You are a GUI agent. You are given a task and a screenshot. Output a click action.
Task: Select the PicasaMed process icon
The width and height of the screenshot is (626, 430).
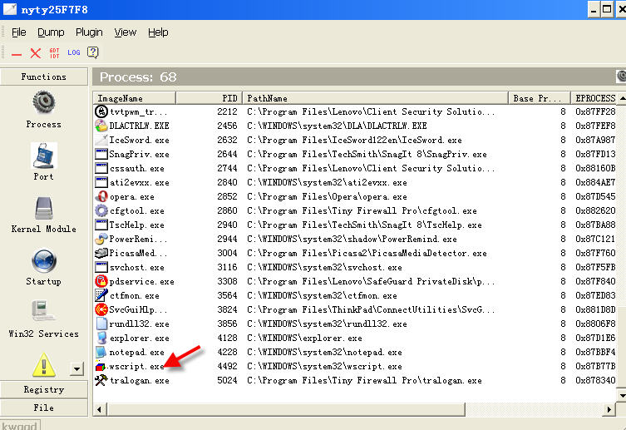(101, 253)
